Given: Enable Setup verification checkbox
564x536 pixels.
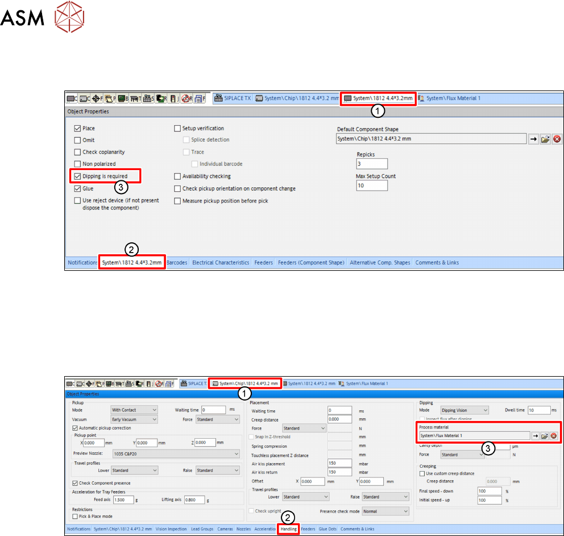Looking at the screenshot, I should [x=177, y=129].
